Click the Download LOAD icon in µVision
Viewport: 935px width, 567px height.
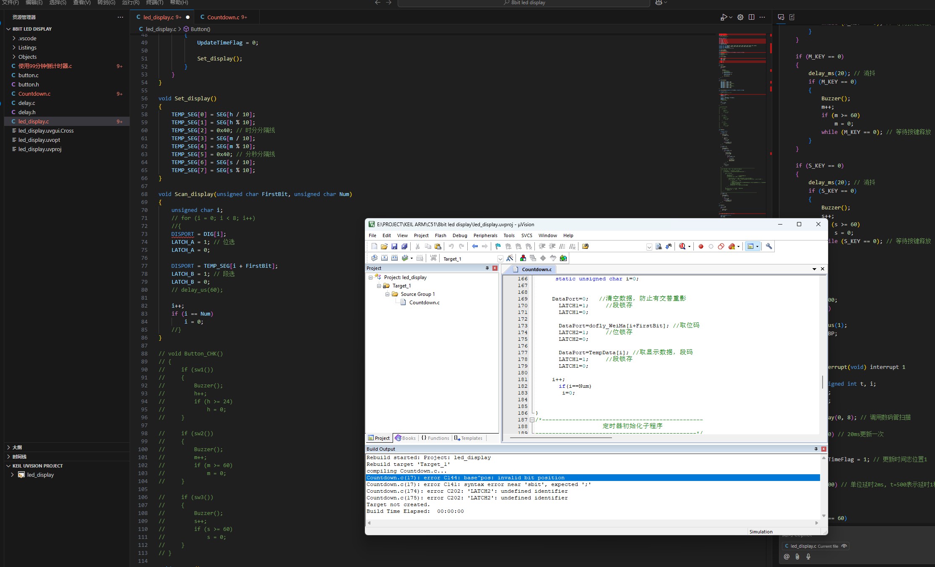coord(433,258)
